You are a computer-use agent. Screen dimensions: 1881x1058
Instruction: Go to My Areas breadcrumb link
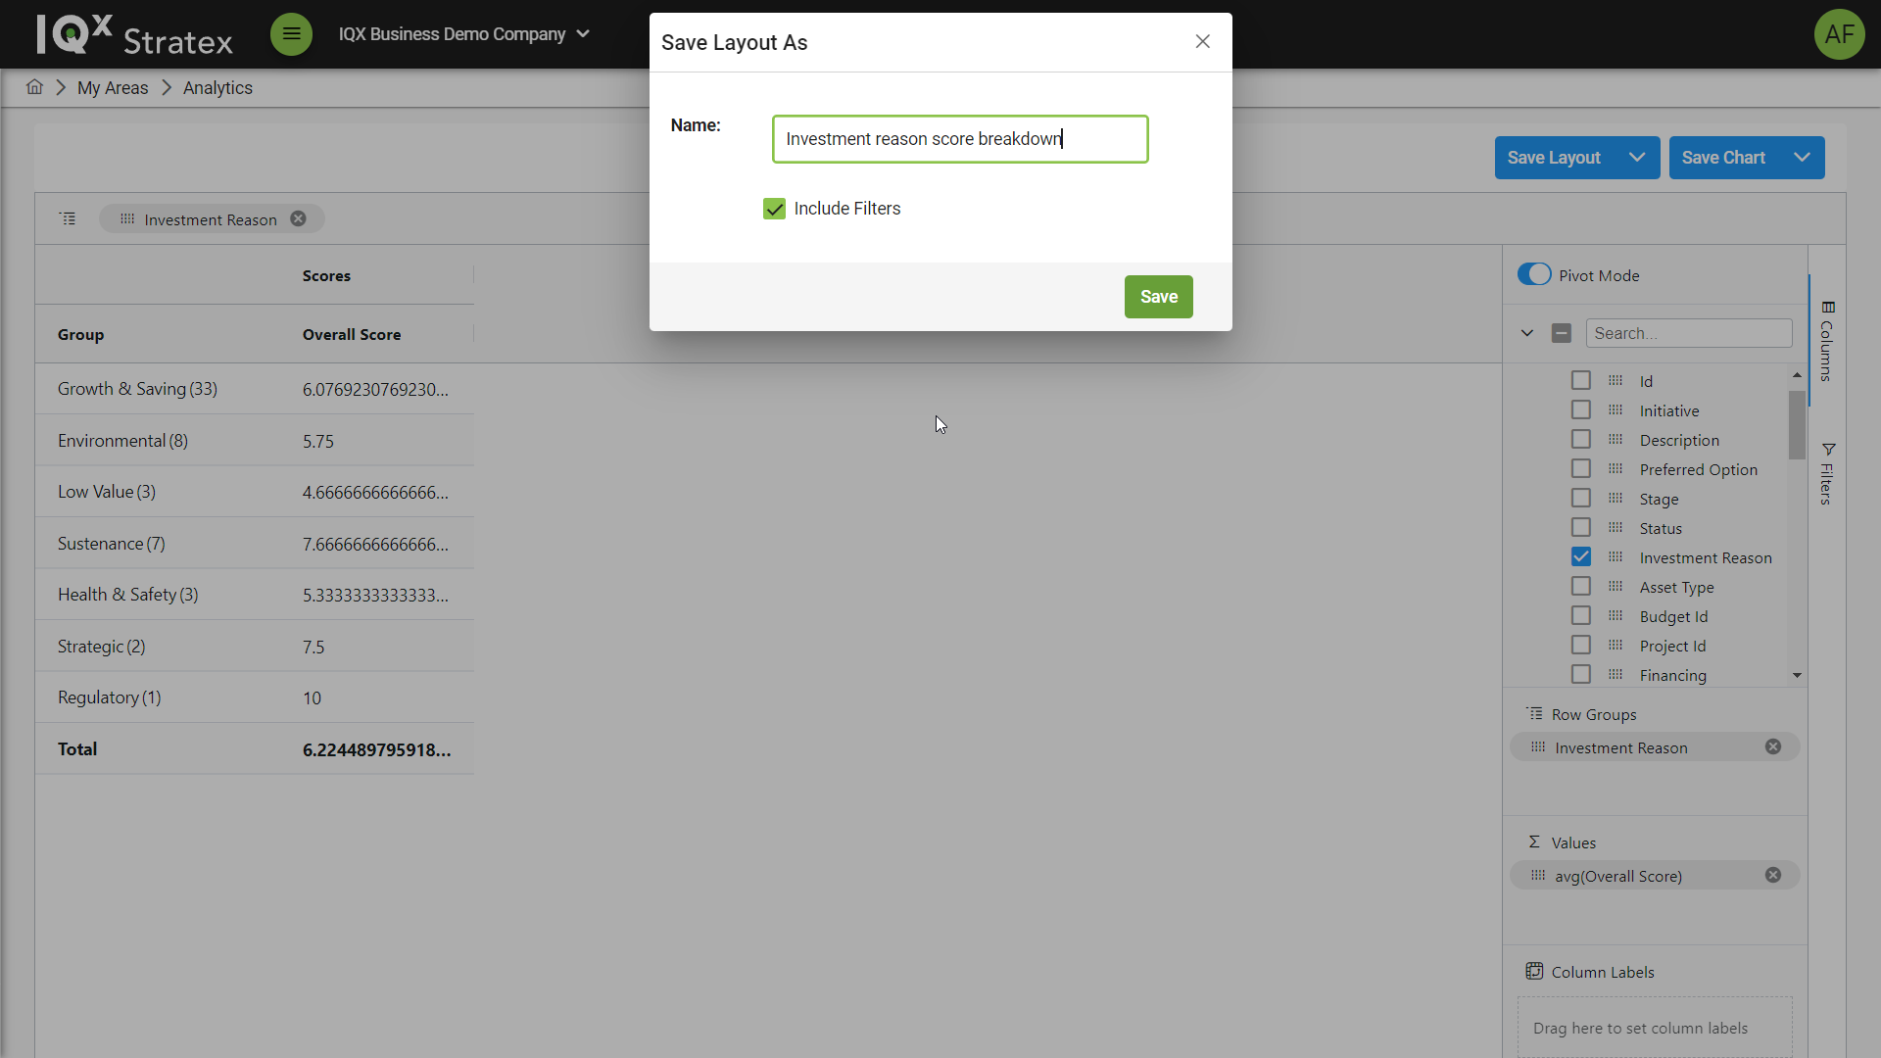click(x=113, y=88)
